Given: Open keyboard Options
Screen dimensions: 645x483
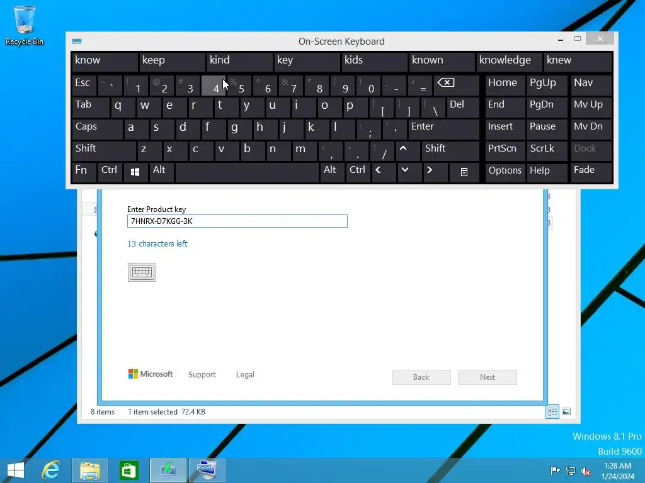Looking at the screenshot, I should pos(505,172).
